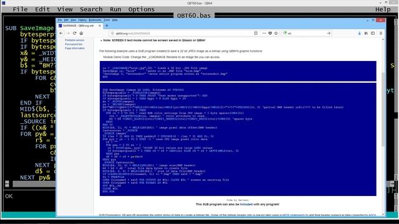Open the Firefox Tools menu
This screenshot has height=224, width=399.
(107, 20)
